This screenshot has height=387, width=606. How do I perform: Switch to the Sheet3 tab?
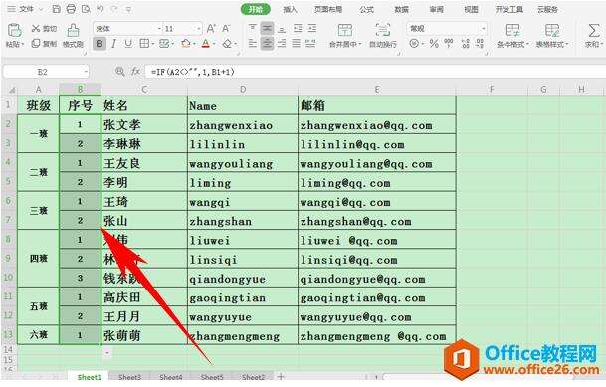129,377
